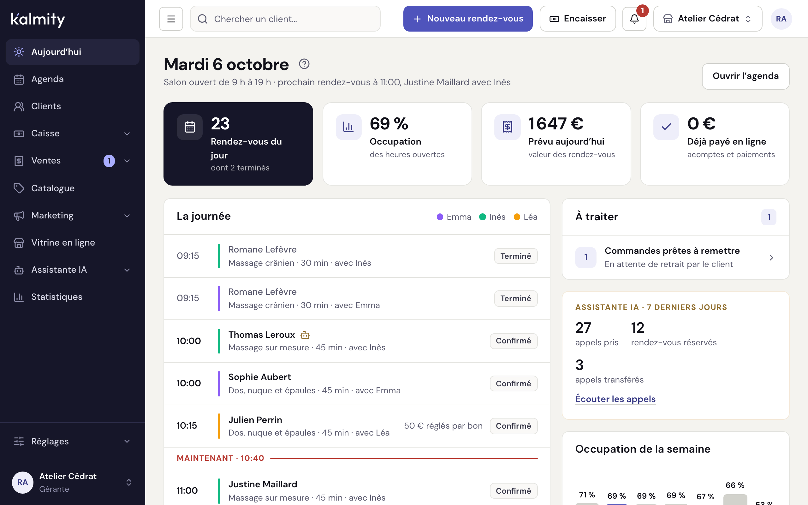The image size is (808, 505).
Task: Click the RA avatar in top bar
Action: point(781,19)
